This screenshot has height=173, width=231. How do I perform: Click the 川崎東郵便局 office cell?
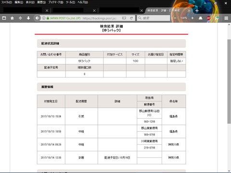tap(149, 141)
